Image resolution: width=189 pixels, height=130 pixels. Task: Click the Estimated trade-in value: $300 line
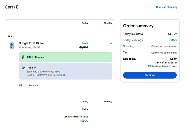click(43, 71)
